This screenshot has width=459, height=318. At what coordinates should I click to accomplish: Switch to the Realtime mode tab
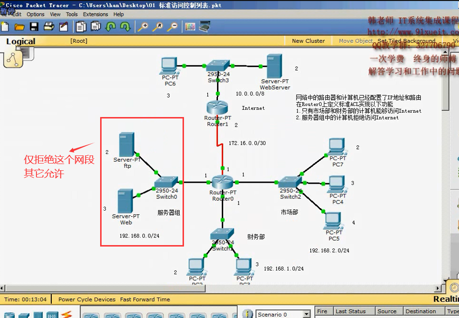[x=446, y=299]
